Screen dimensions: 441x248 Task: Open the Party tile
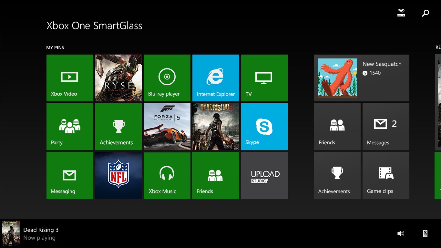70,127
